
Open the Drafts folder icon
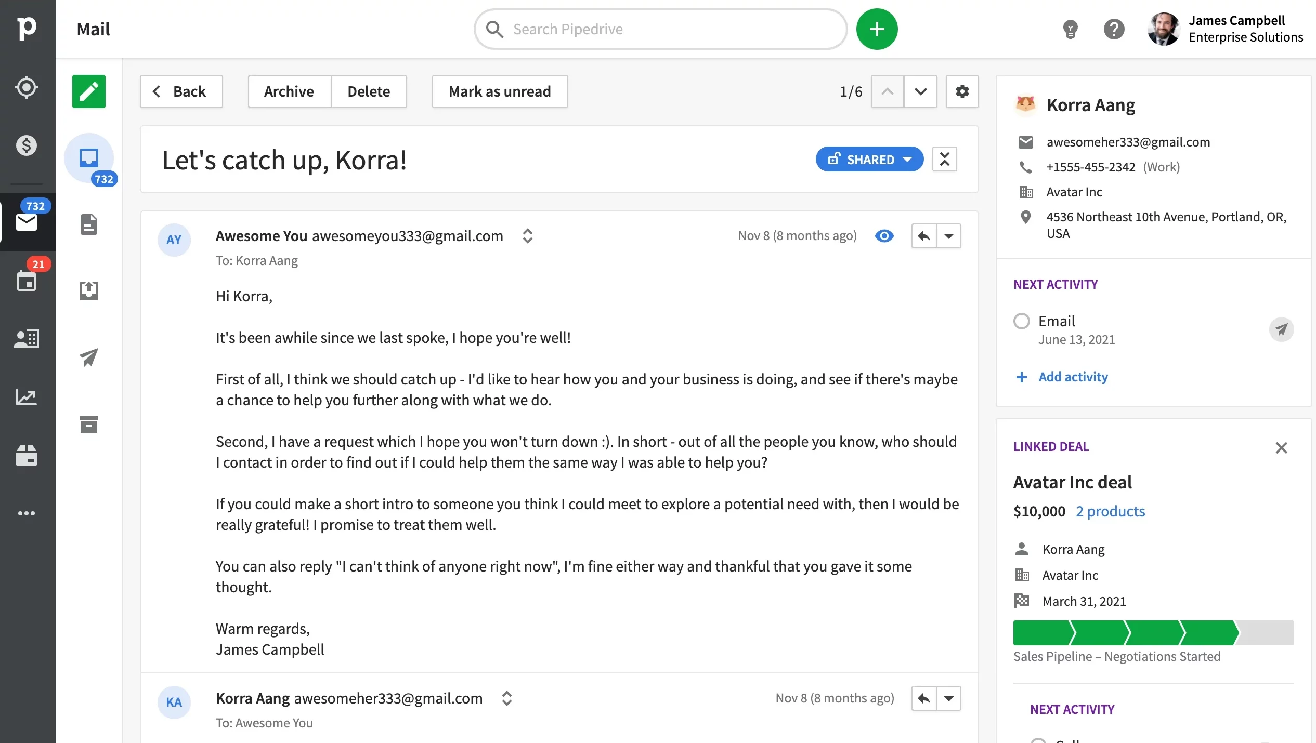pos(89,224)
